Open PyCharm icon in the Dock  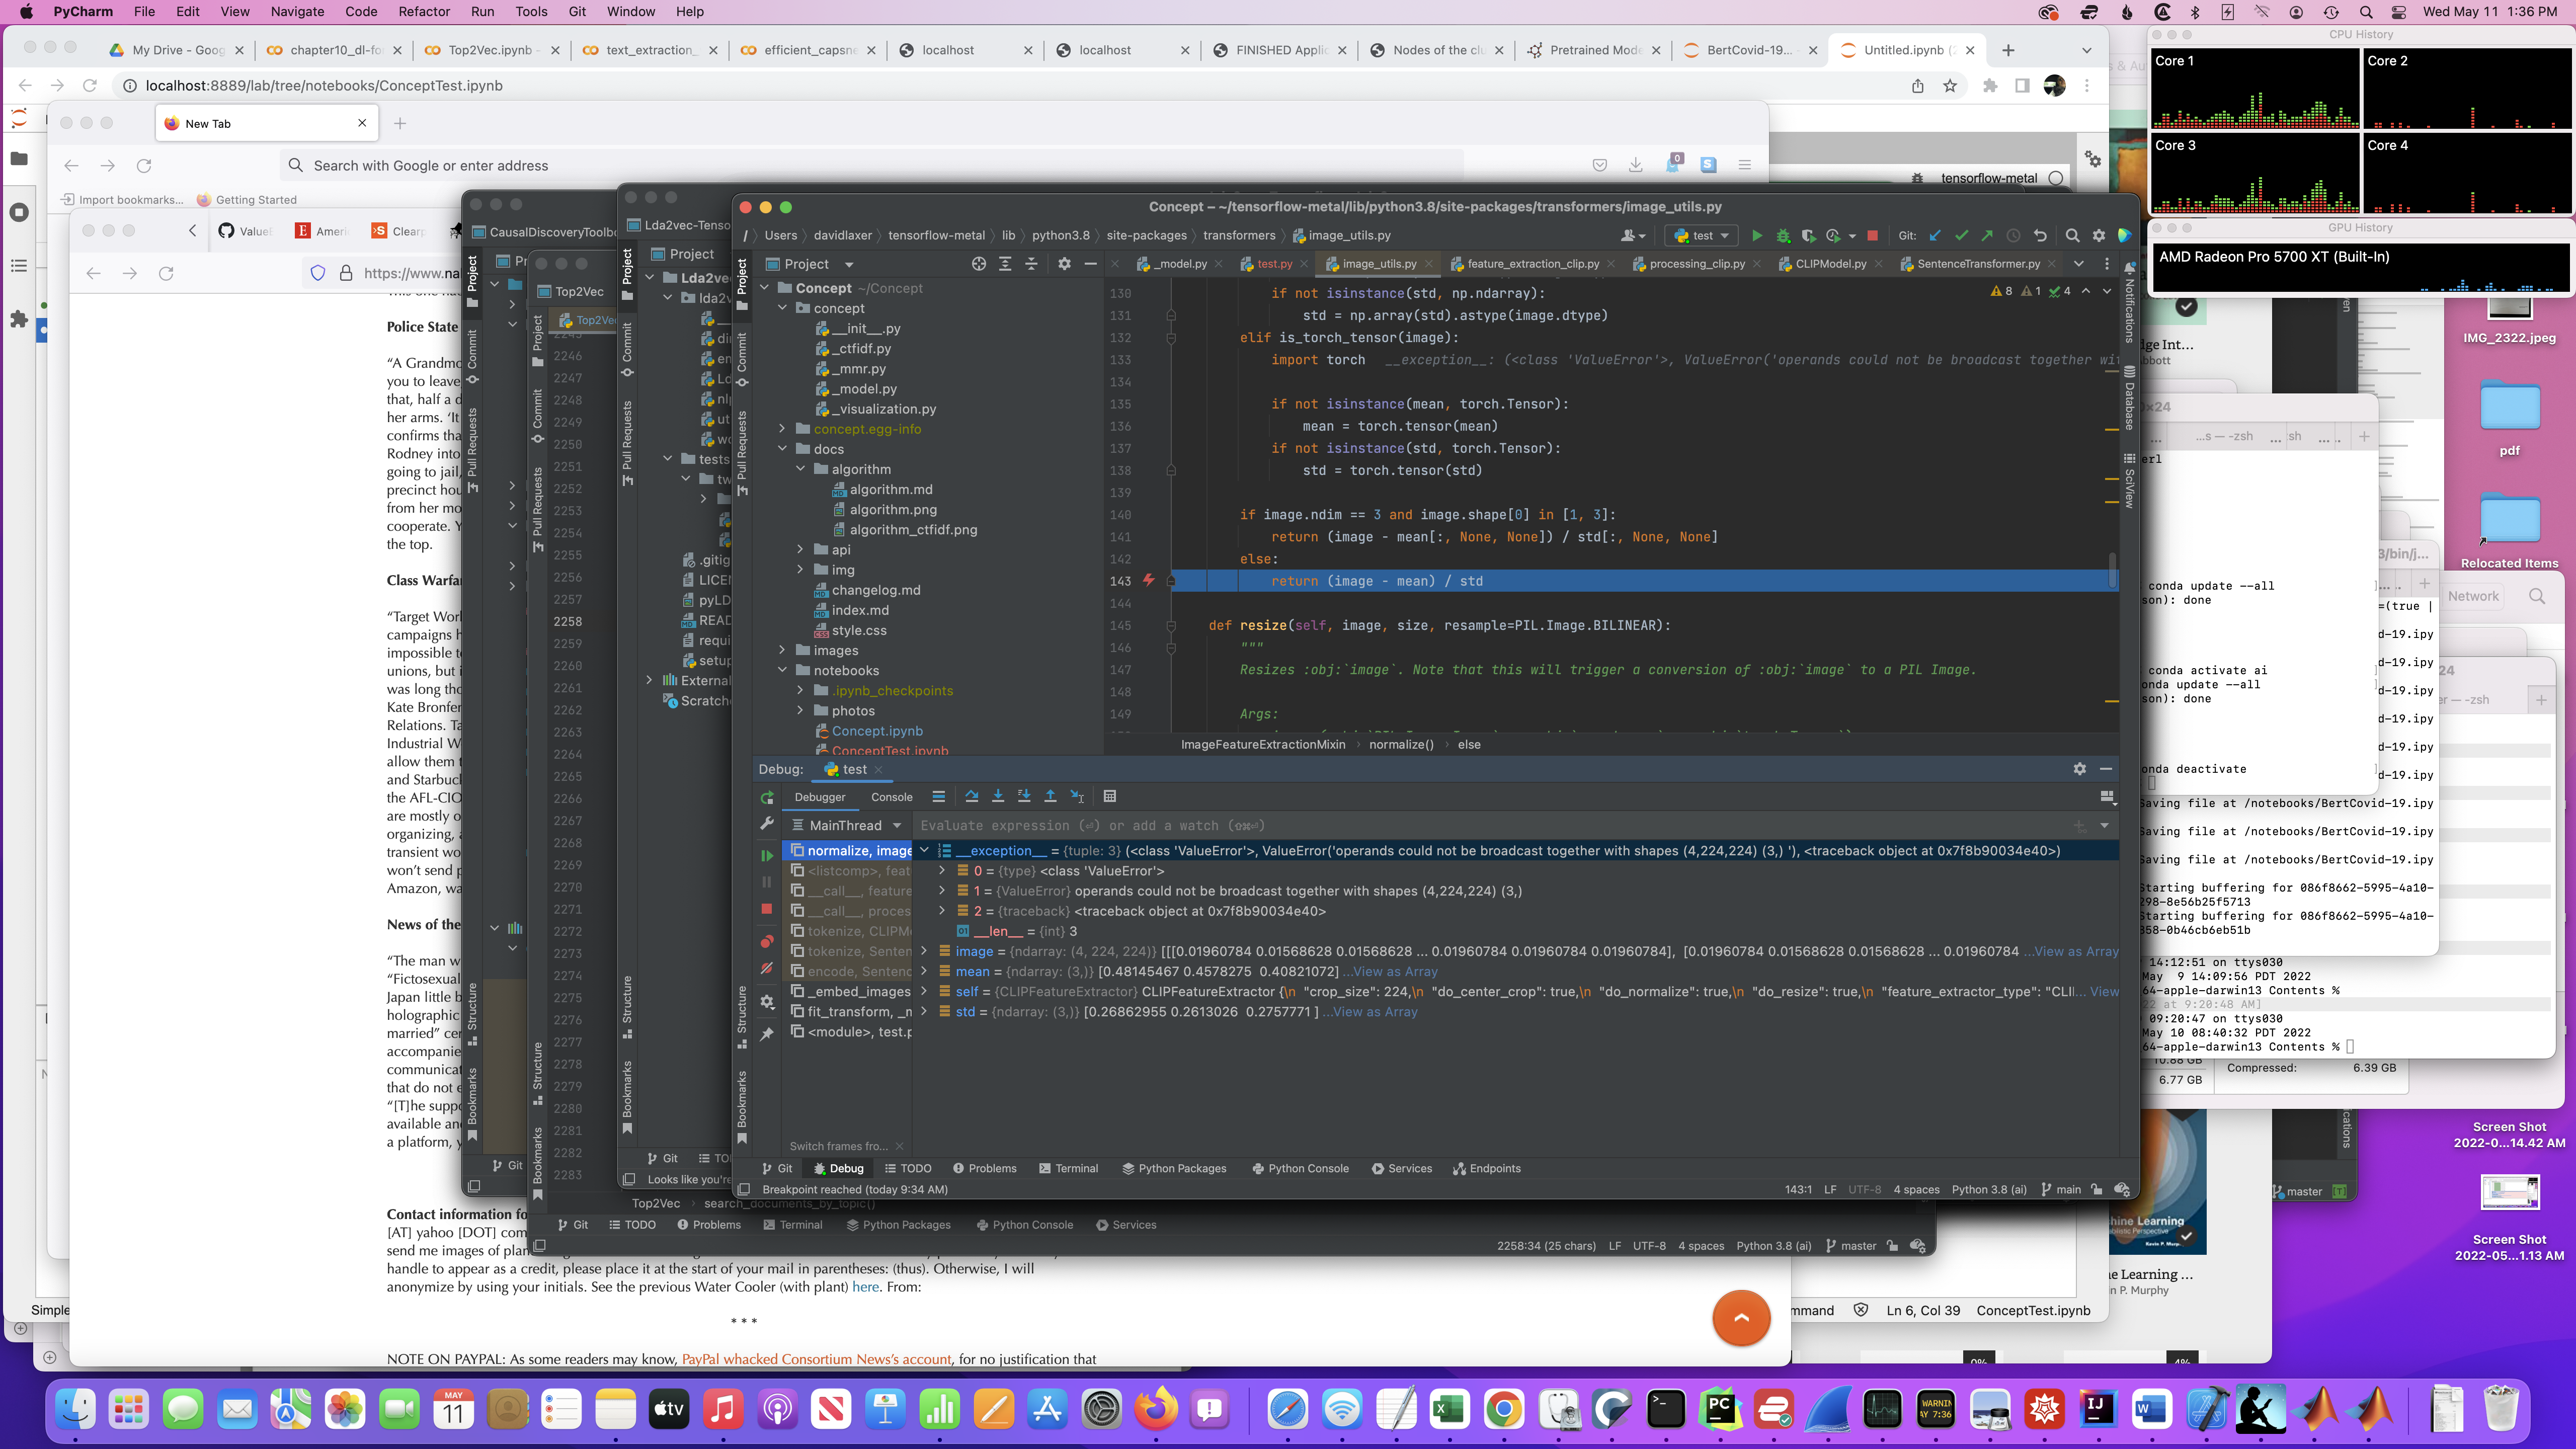(1719, 1409)
